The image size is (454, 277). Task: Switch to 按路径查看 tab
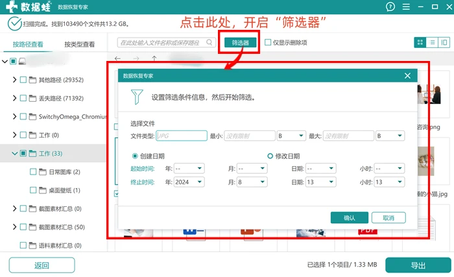pyautogui.click(x=28, y=44)
